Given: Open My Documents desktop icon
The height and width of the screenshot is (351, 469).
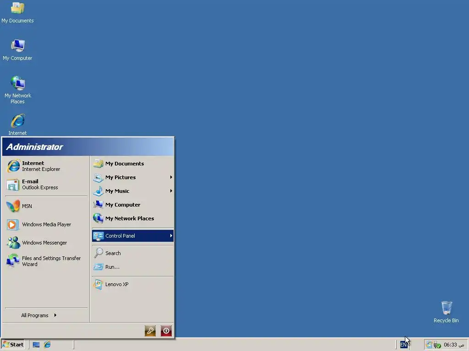Looking at the screenshot, I should (17, 12).
